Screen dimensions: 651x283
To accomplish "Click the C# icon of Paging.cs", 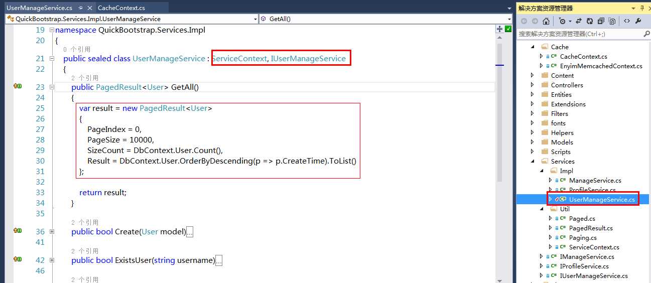I will 563,237.
